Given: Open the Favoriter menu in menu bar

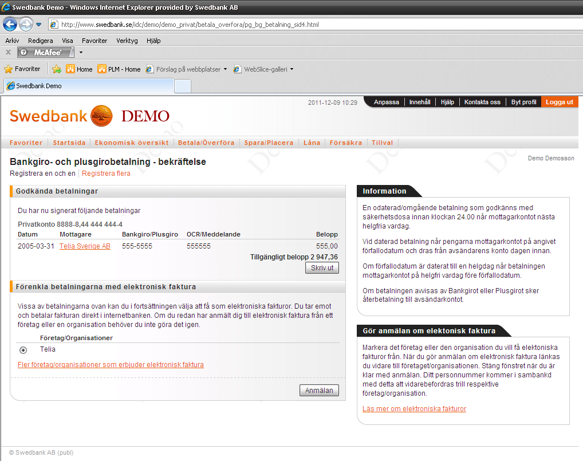Looking at the screenshot, I should point(94,41).
